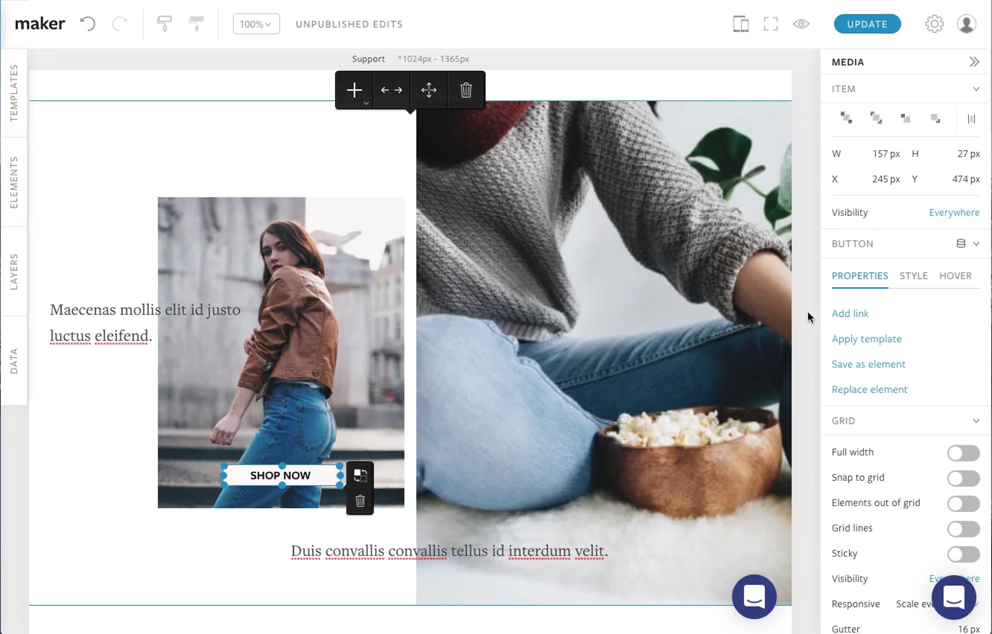Turn on Snap to grid
Image resolution: width=992 pixels, height=634 pixels.
pyautogui.click(x=963, y=478)
